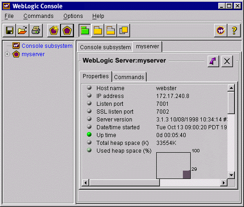Switch to the server Commands tab
The image size is (244, 207).
(x=129, y=77)
